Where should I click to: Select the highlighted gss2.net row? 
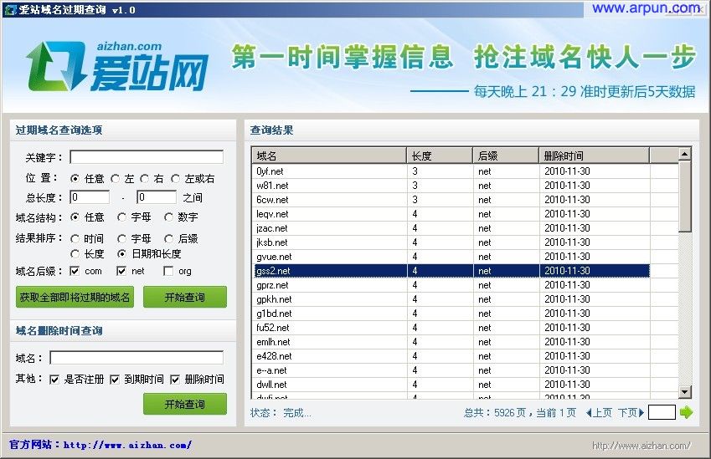point(451,271)
